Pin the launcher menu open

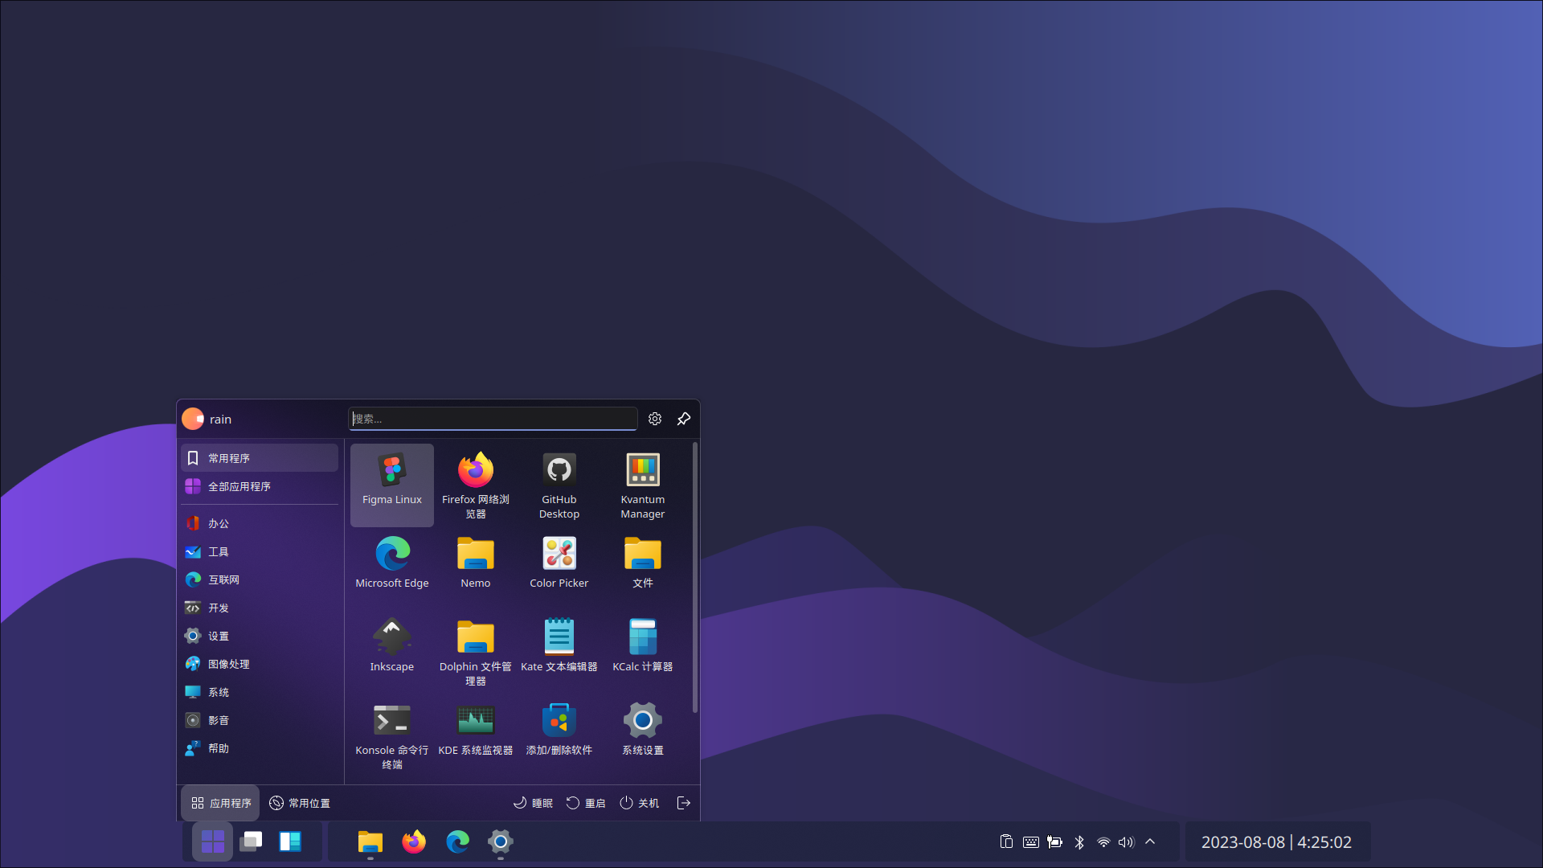pyautogui.click(x=684, y=419)
